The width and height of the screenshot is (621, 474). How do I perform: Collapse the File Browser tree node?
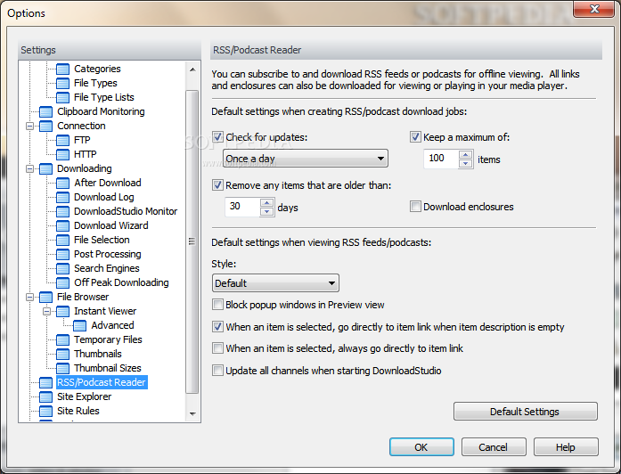coord(29,297)
